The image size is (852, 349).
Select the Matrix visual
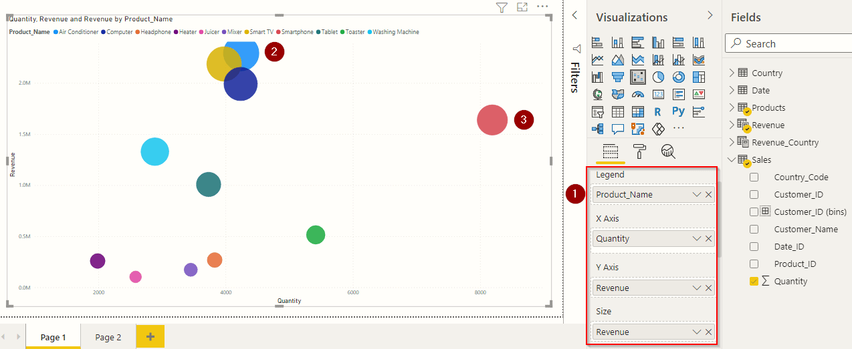click(x=638, y=111)
